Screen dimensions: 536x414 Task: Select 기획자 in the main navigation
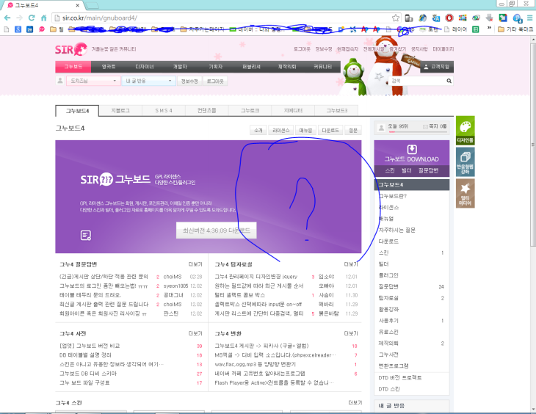coord(216,67)
